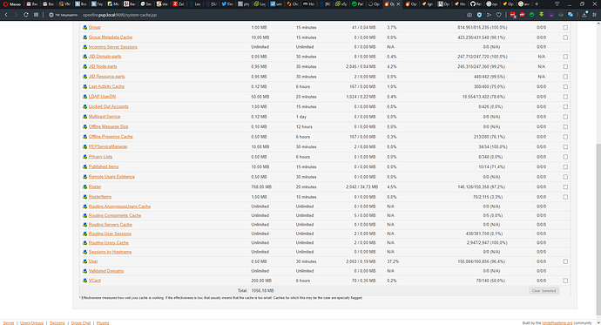
Task: Go back with the browser back arrow
Action: (6, 15)
